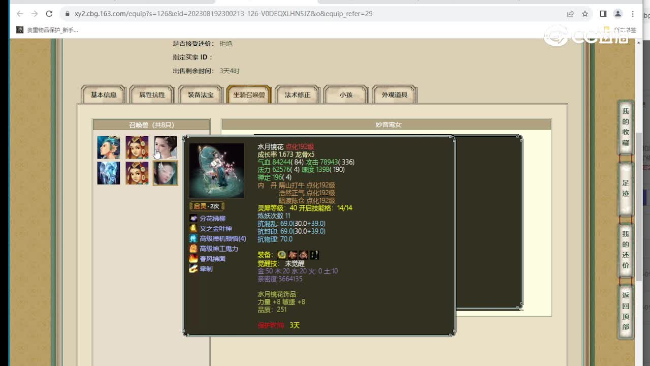Open the 贵重物品保护_新手 bookmark
650x366 pixels.
coord(47,30)
